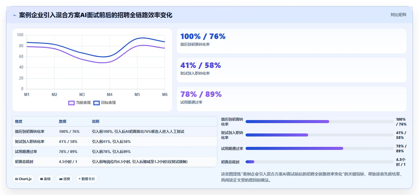Click 试用期通过率 label in third data card
The image size is (419, 195).
(x=191, y=102)
